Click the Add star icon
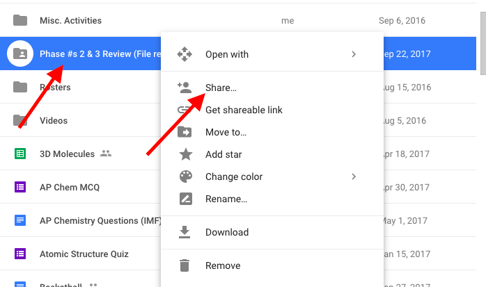 [186, 154]
